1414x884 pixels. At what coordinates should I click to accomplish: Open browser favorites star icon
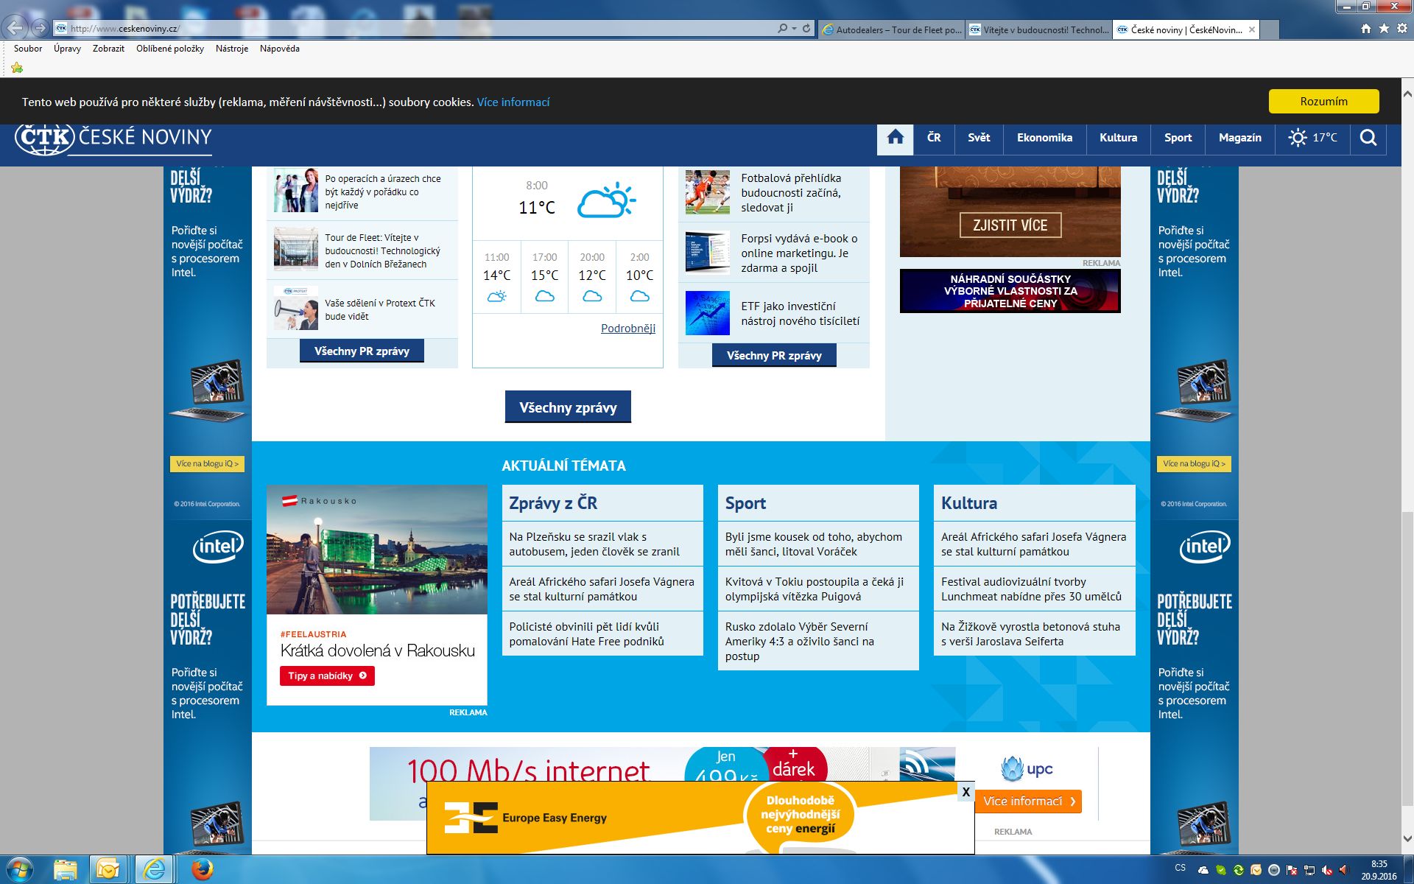pos(1384,29)
